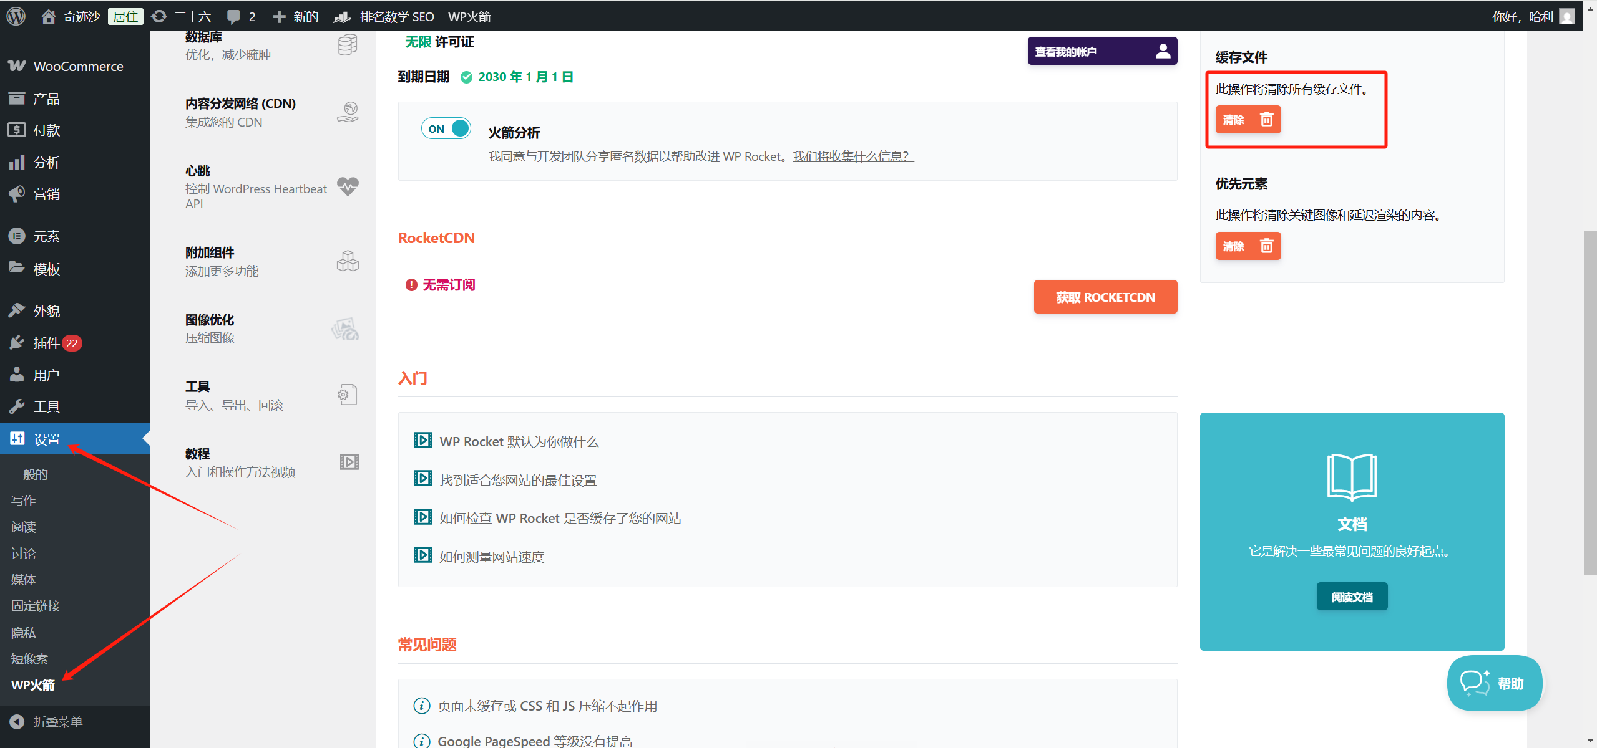Image resolution: width=1597 pixels, height=748 pixels.
Task: Click the video icon beside 教程
Action: pyautogui.click(x=349, y=462)
